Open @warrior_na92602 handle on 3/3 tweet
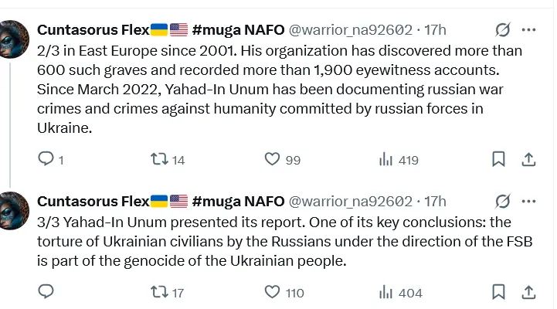 [x=350, y=202]
